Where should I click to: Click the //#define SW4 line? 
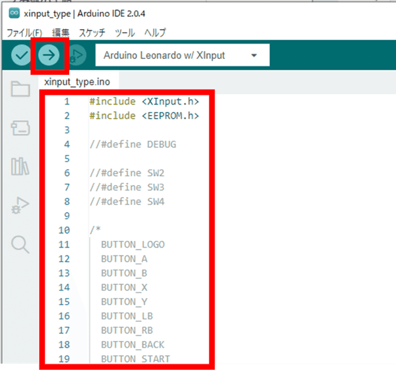[x=127, y=202]
